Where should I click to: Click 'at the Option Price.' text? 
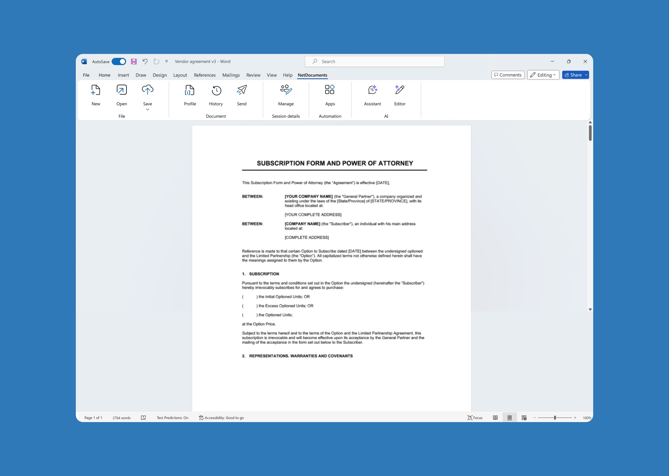tap(259, 324)
